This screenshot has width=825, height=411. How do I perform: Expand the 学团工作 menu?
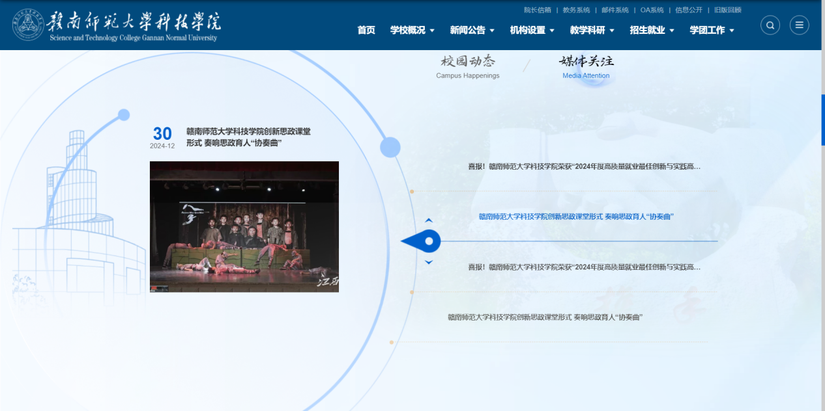pos(712,30)
